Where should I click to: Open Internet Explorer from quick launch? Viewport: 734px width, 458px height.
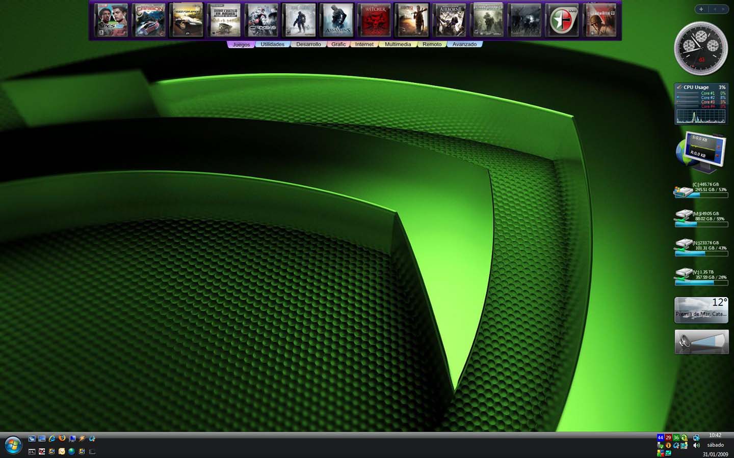click(x=52, y=438)
